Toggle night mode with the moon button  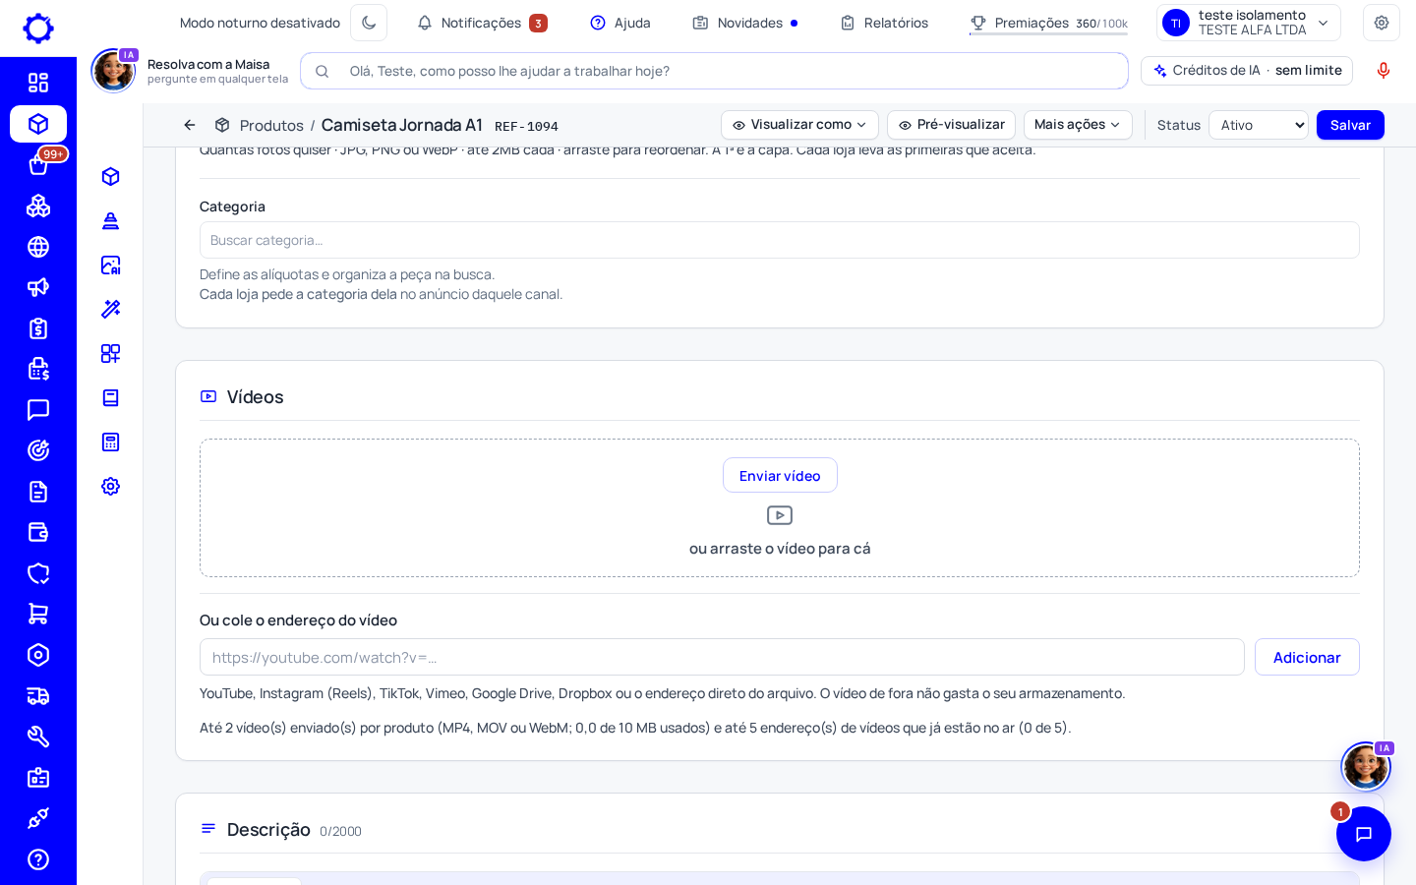click(x=369, y=23)
